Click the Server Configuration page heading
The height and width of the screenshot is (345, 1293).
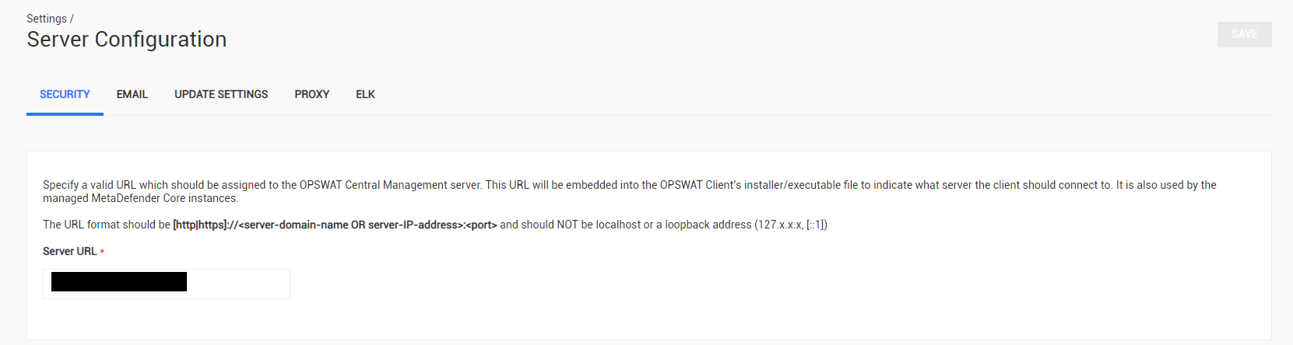point(127,39)
